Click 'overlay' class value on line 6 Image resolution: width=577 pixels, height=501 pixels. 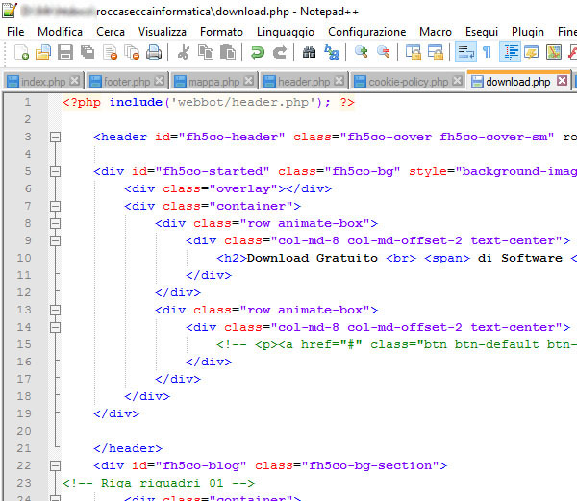coord(243,189)
